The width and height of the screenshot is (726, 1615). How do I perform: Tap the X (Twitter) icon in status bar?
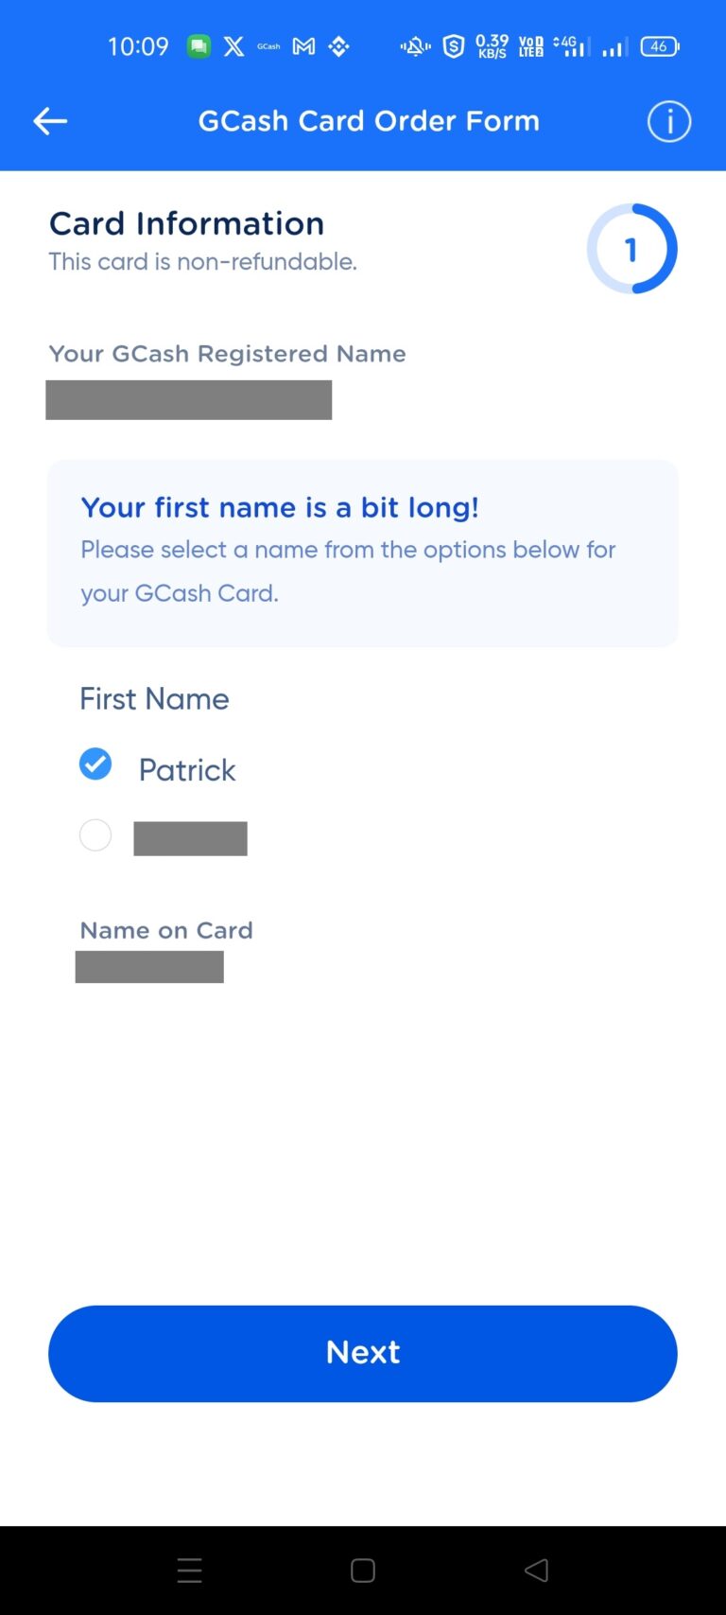click(233, 45)
